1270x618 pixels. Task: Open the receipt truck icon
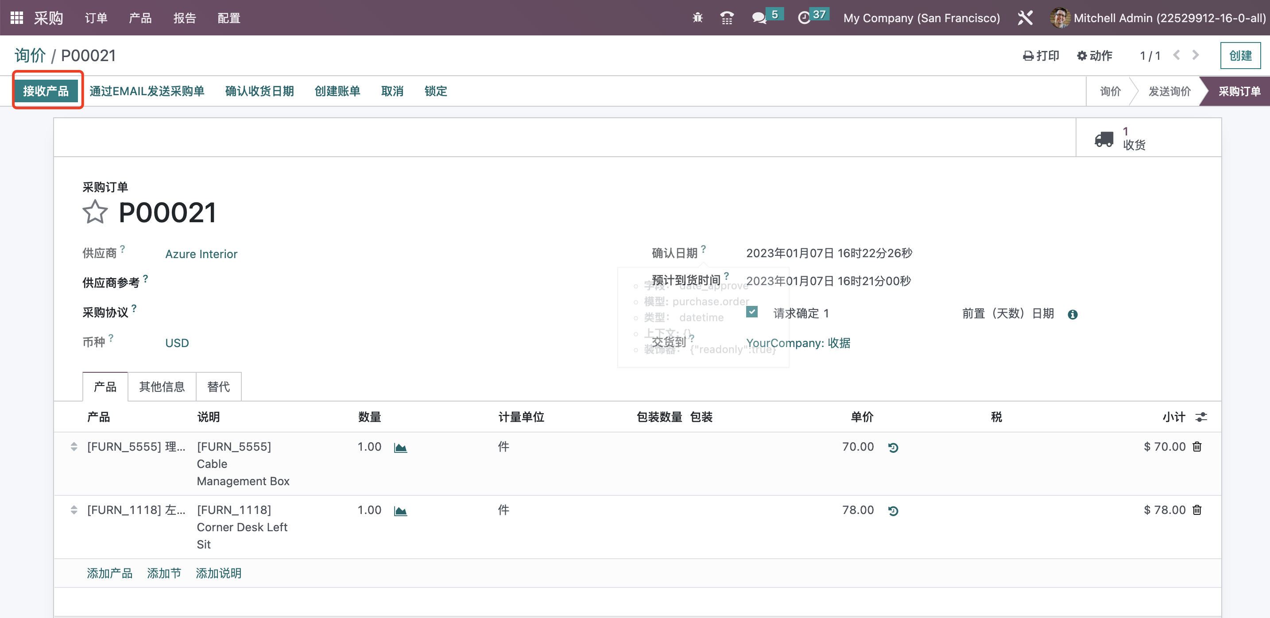tap(1104, 139)
